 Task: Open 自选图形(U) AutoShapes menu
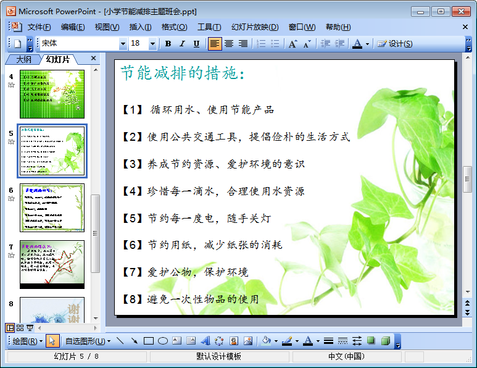88,341
